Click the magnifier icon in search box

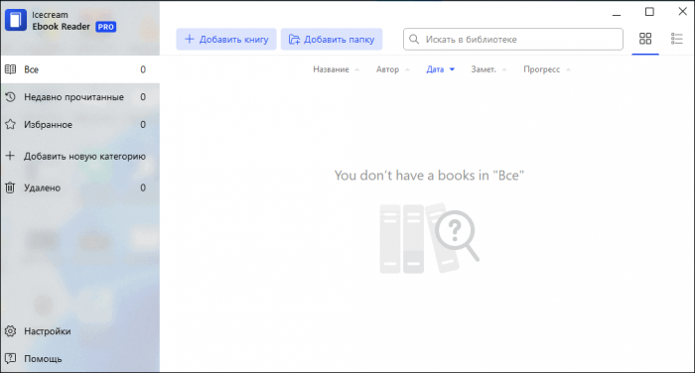tap(414, 40)
